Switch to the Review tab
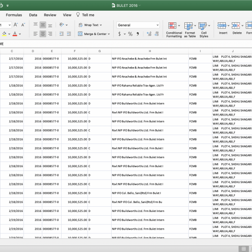 [50, 15]
